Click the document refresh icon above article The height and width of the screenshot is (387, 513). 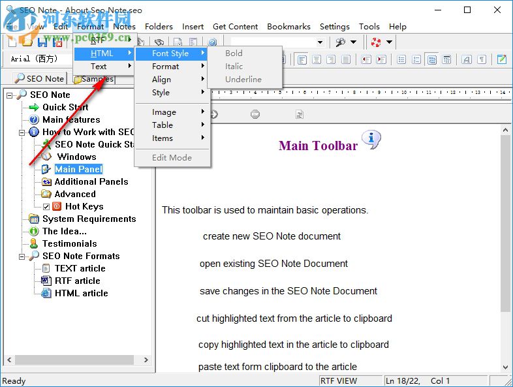tap(300, 114)
